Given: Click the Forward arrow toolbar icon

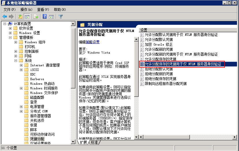Looking at the screenshot, I should [x=11, y=16].
